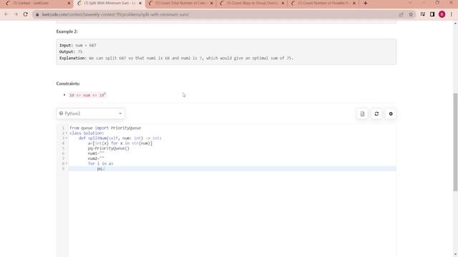Click the 'Example 2:' heading

[x=67, y=31]
